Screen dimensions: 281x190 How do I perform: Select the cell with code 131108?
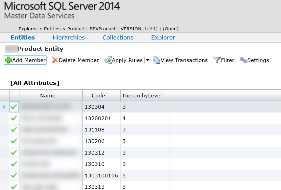[x=102, y=130]
